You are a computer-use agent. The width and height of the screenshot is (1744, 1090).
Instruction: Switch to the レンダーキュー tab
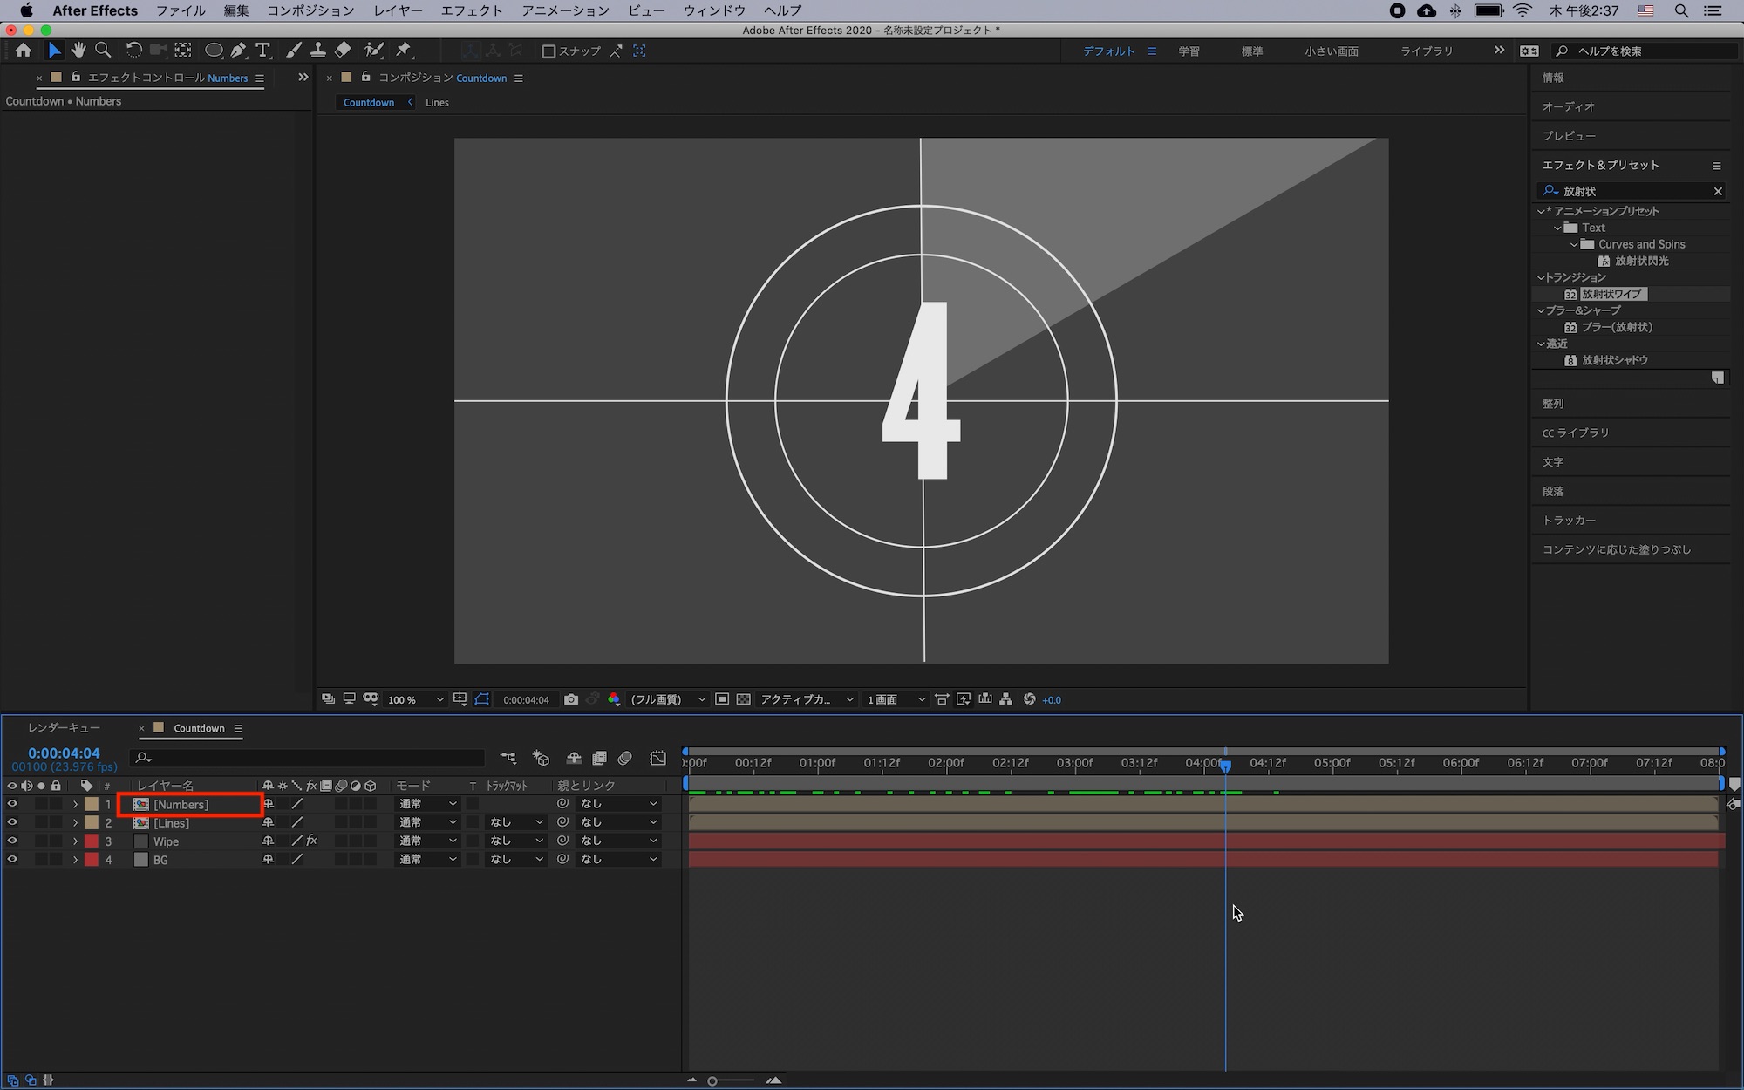coord(64,728)
